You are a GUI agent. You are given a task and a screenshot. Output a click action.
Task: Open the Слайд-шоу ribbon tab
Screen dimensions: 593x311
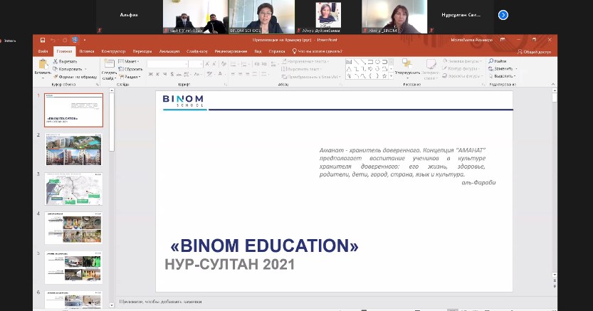[x=196, y=51]
